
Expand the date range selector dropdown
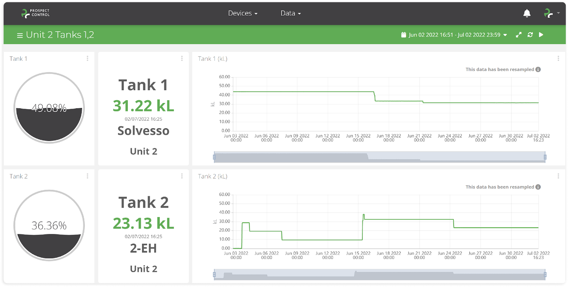pyautogui.click(x=505, y=35)
